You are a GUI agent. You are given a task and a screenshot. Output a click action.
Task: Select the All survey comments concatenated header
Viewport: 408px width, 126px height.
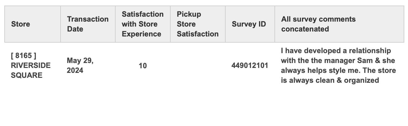(x=318, y=24)
